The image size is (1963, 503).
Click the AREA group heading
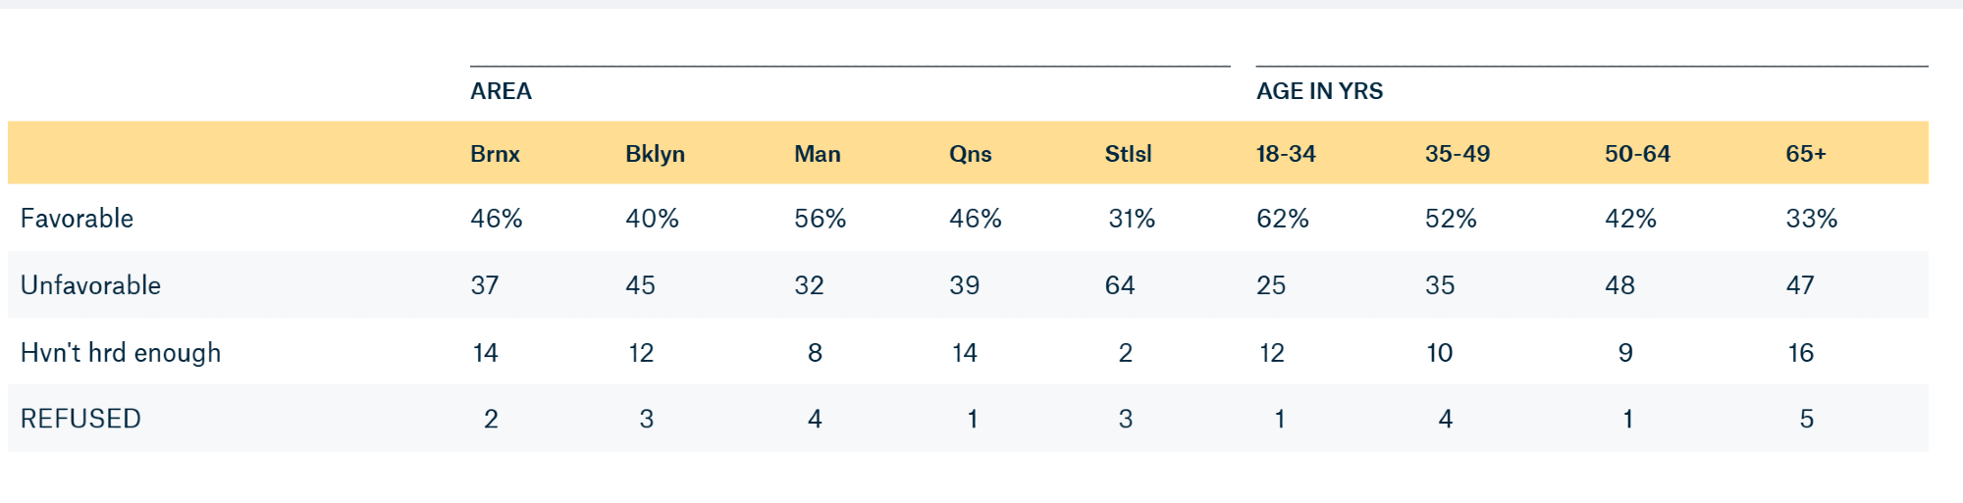point(501,91)
